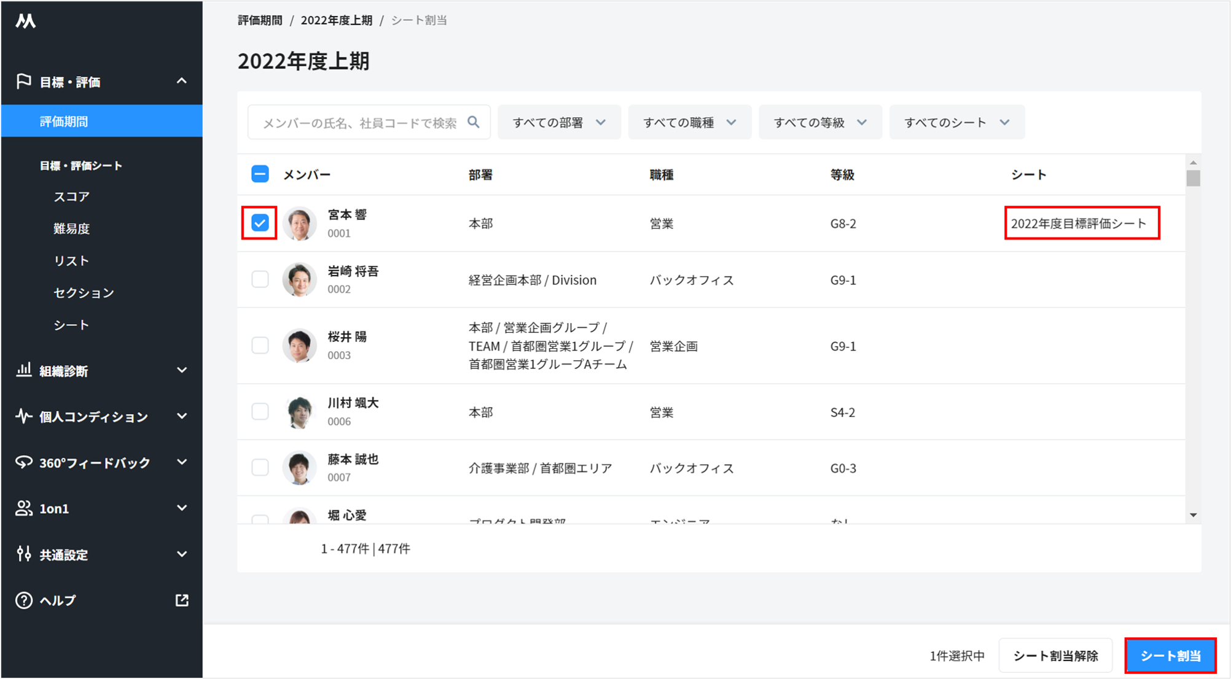Click the search magnifier icon
This screenshot has height=679, width=1231.
pos(473,122)
